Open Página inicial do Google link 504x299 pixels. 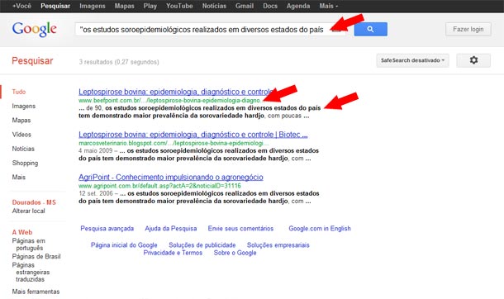coord(124,245)
